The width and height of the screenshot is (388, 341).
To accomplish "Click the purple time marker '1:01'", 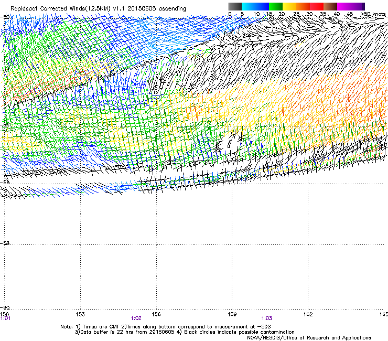I will (x=5, y=318).
